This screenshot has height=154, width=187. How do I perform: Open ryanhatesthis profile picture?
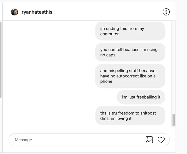point(14,12)
